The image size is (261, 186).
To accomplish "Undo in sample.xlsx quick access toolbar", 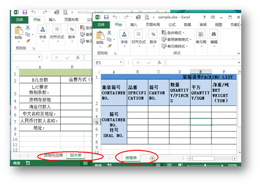I will [x=114, y=17].
